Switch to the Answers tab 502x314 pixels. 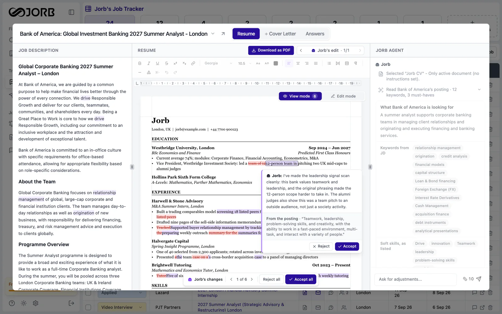click(x=315, y=34)
